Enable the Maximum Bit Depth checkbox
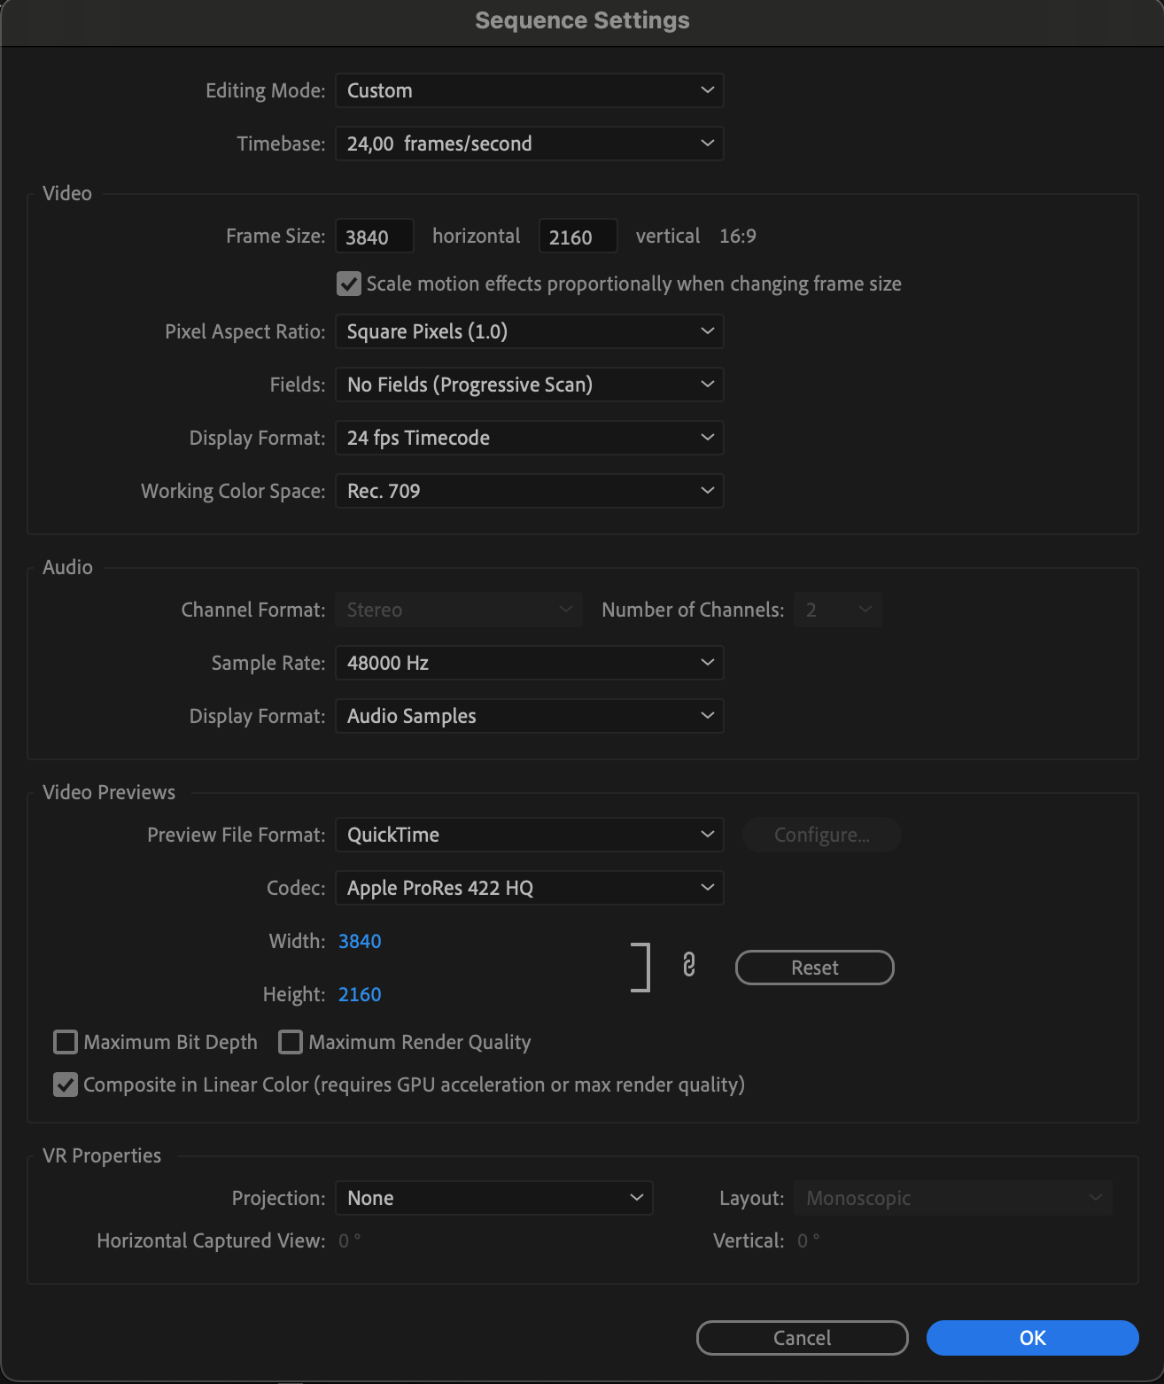 pyautogui.click(x=66, y=1042)
